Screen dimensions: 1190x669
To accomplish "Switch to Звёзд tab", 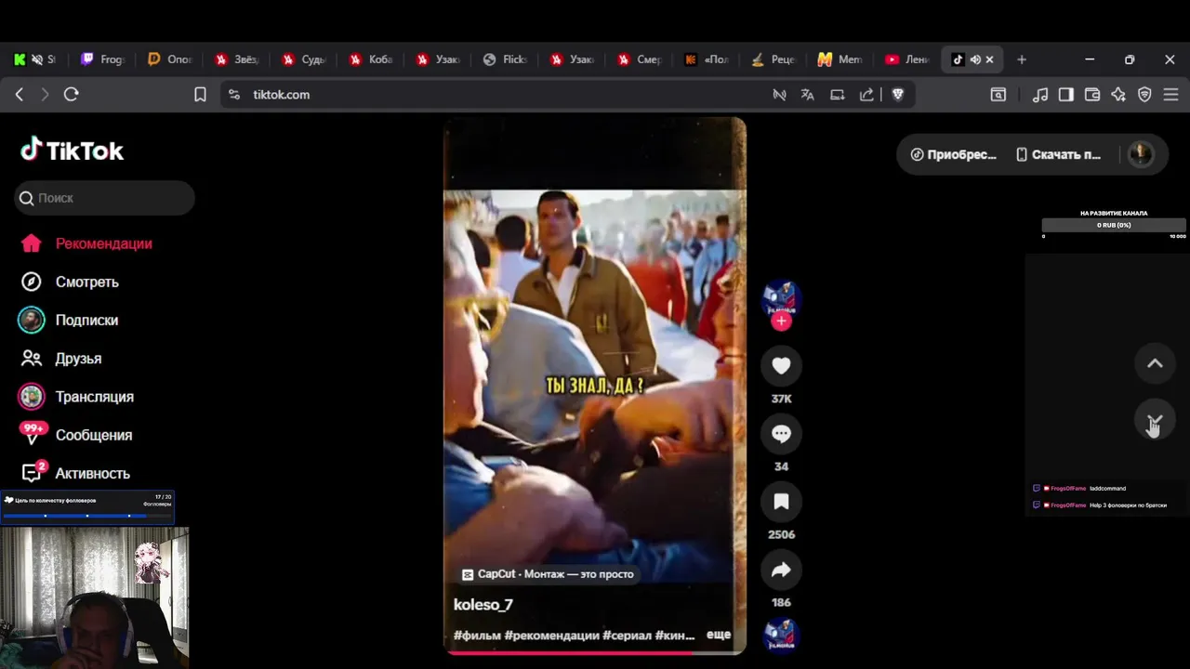I will coord(236,59).
